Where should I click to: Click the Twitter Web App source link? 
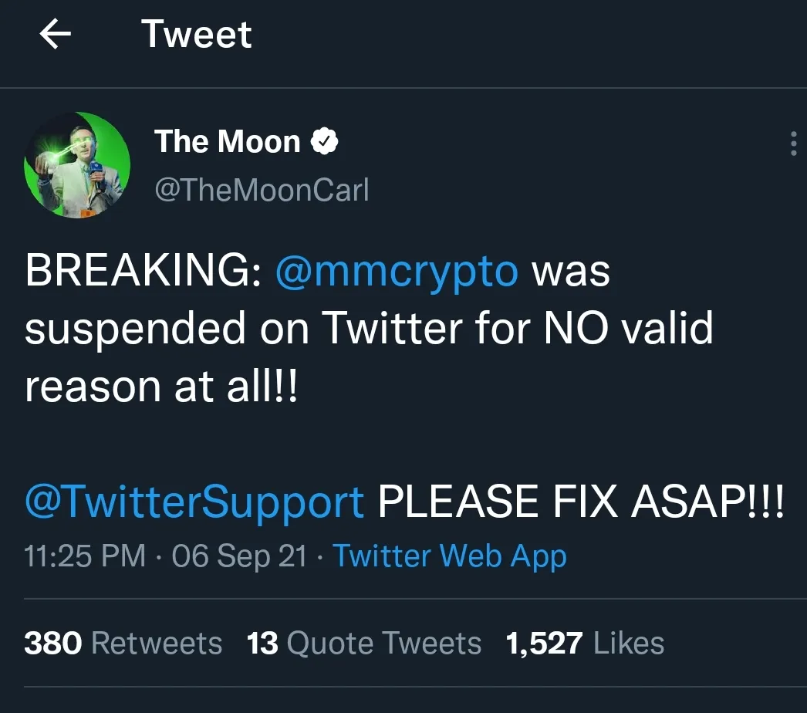pyautogui.click(x=450, y=556)
